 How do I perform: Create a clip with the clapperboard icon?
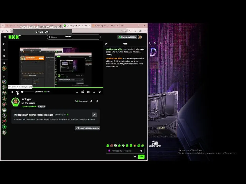point(83,92)
